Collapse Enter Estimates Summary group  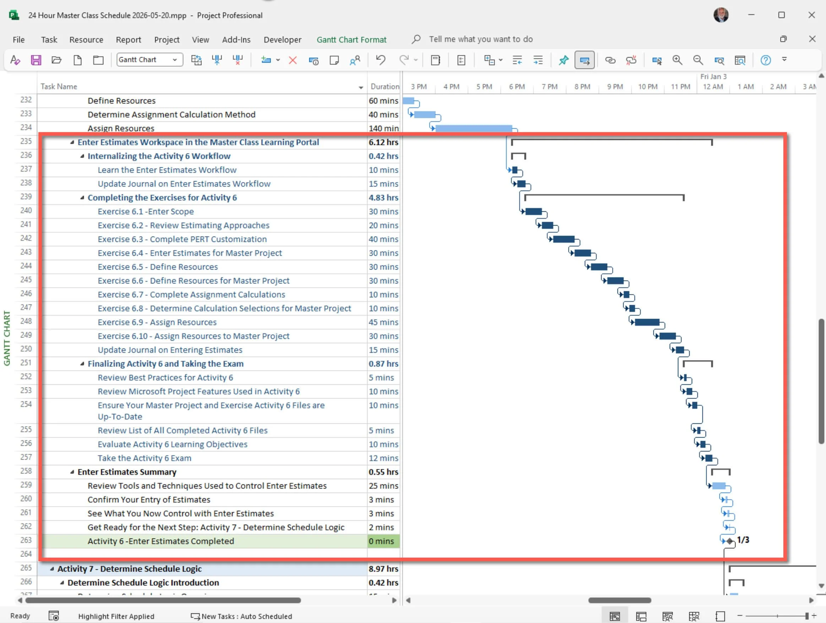coord(72,472)
